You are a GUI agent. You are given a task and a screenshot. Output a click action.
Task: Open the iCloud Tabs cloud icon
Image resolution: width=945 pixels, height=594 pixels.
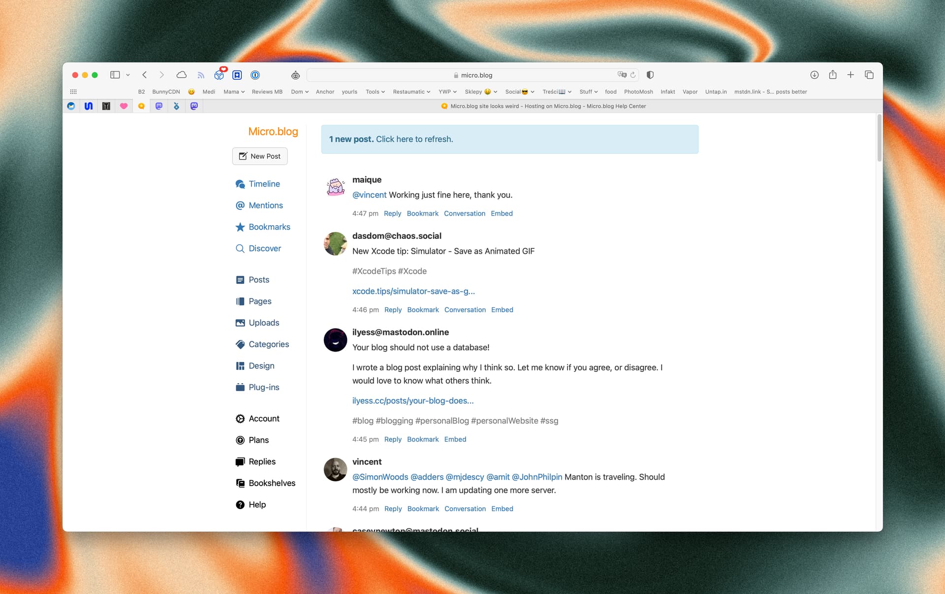182,75
